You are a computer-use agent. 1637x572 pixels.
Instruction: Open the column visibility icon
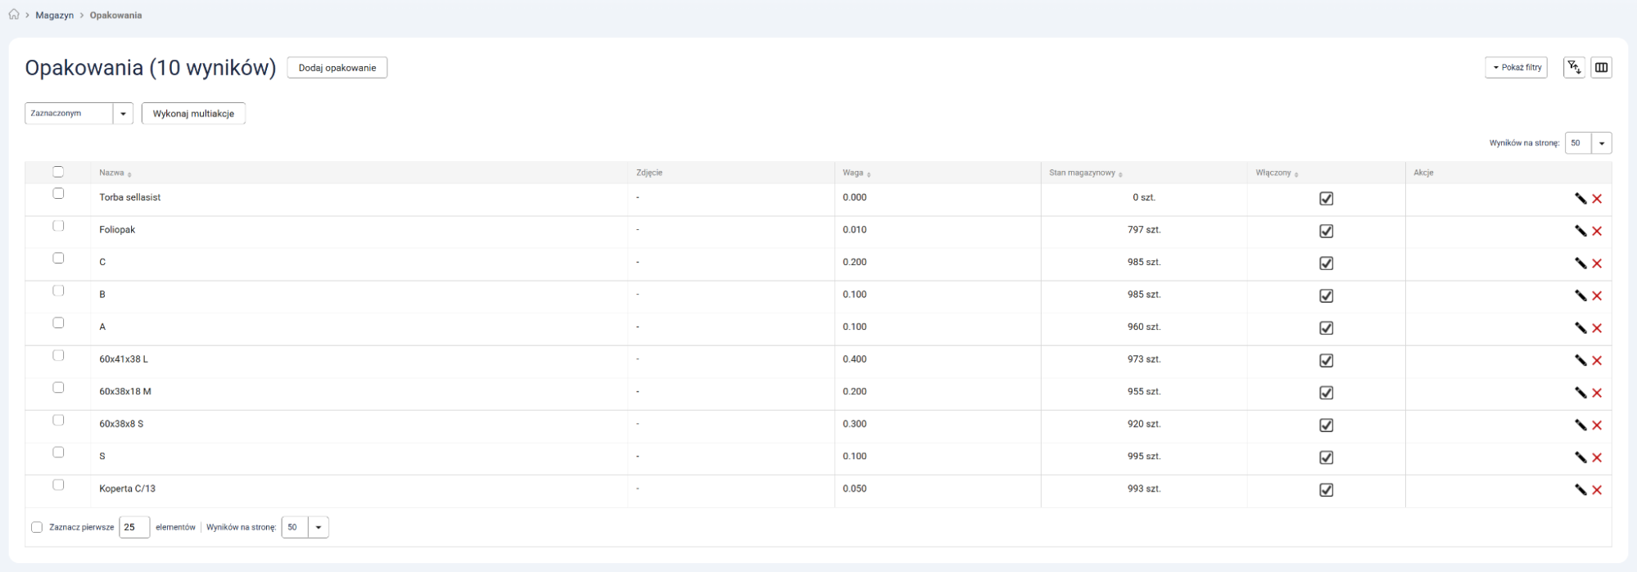[x=1601, y=68]
